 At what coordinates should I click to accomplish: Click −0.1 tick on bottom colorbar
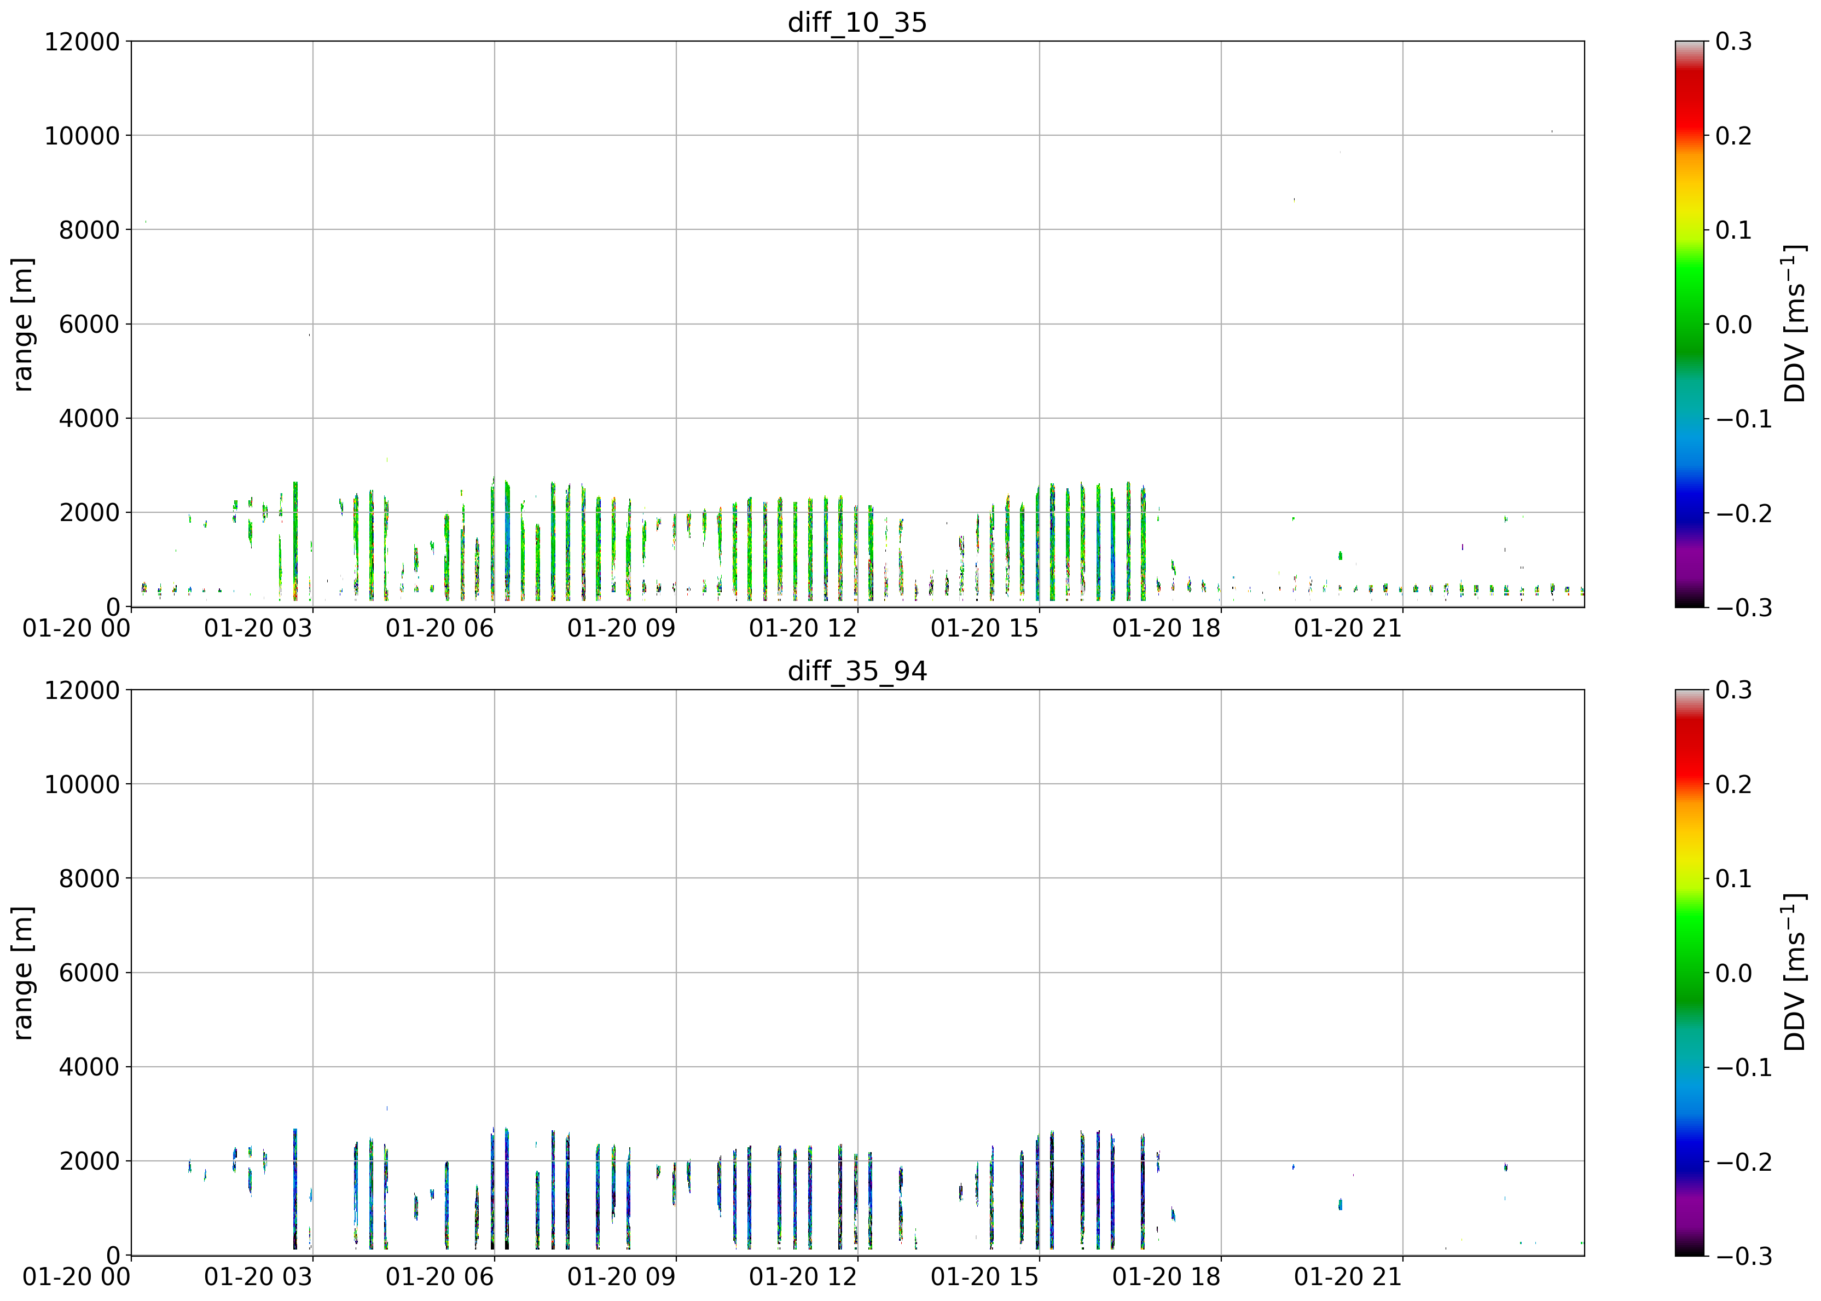click(x=1743, y=1067)
